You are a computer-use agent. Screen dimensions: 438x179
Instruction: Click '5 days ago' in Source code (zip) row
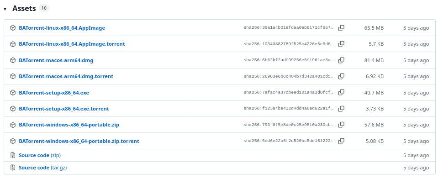(416, 155)
